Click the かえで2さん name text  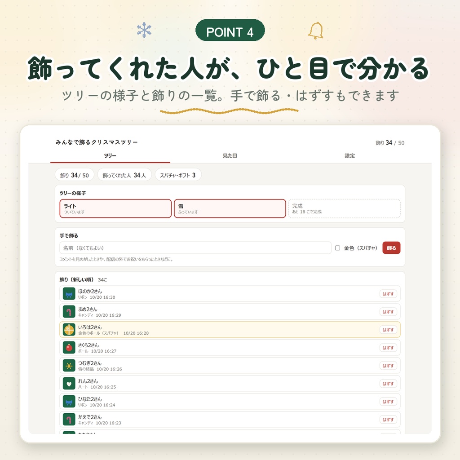click(90, 417)
